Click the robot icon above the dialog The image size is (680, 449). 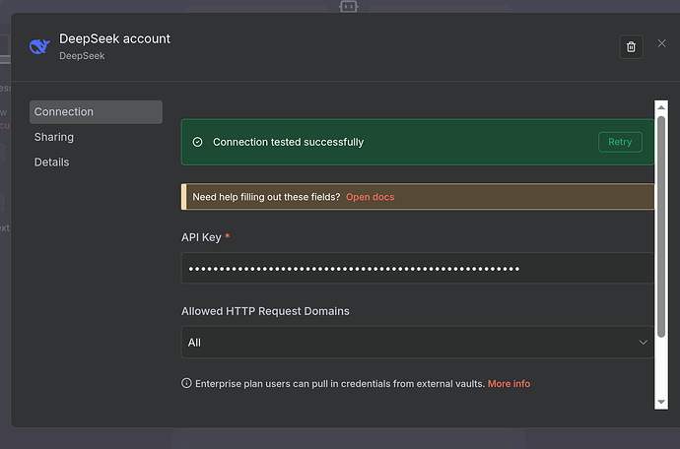[348, 6]
